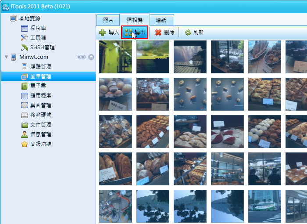This screenshot has width=307, height=224.
Task: Click the 文件管理 folder icon
Action: click(25, 125)
